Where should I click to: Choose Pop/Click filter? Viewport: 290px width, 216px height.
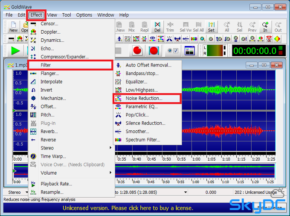click(x=148, y=115)
